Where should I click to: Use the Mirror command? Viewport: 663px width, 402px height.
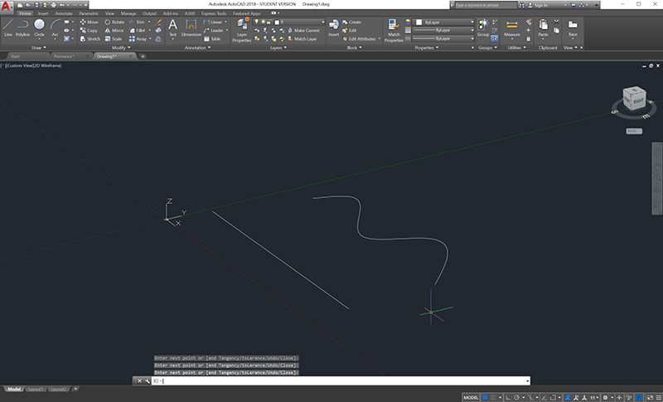(x=114, y=31)
